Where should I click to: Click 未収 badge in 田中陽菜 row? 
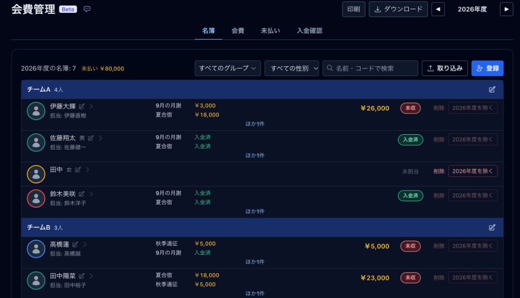coord(410,278)
